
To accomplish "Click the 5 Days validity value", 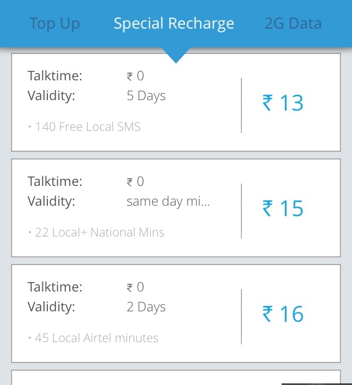I will [x=146, y=96].
